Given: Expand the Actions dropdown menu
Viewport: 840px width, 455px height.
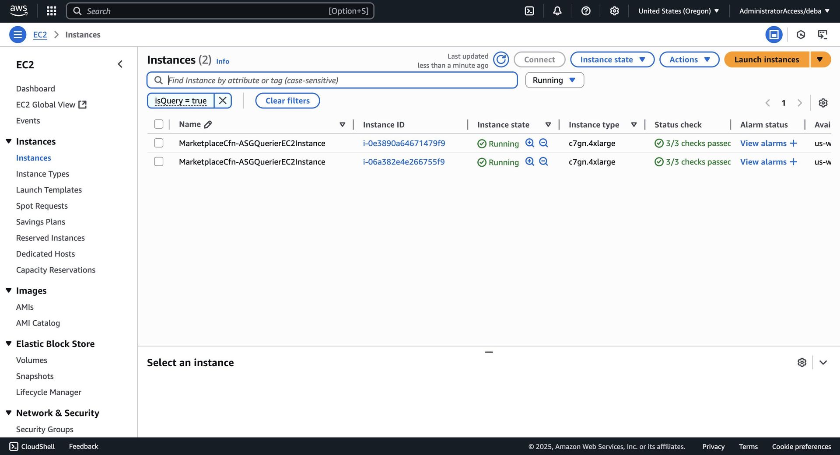Looking at the screenshot, I should [x=689, y=59].
